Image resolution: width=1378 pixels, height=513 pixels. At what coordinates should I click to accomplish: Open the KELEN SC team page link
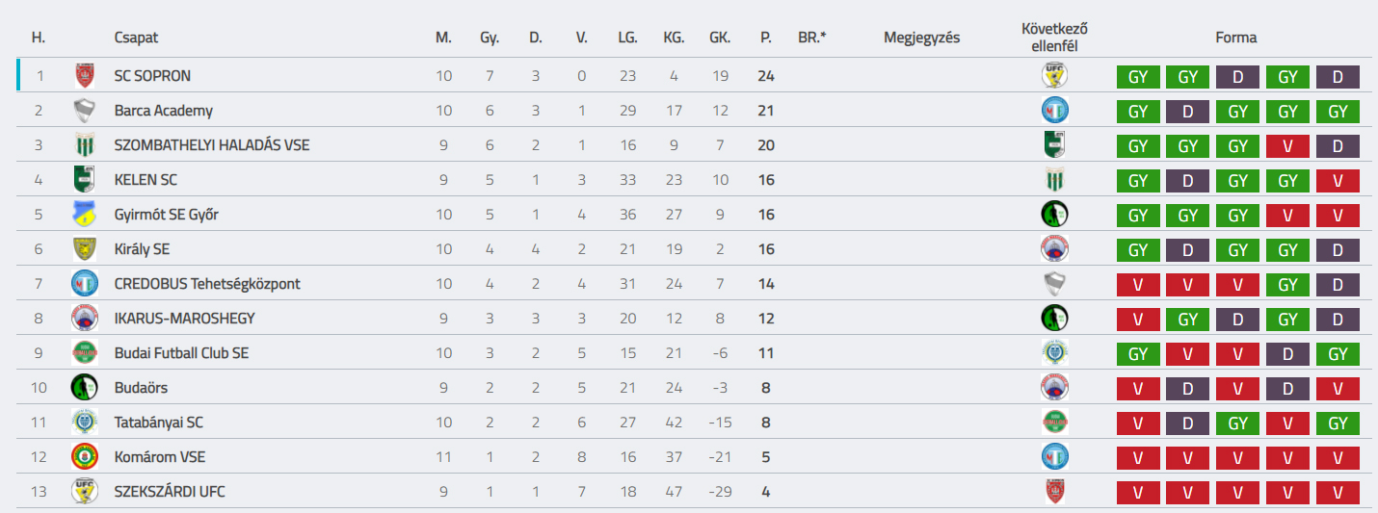pos(146,180)
